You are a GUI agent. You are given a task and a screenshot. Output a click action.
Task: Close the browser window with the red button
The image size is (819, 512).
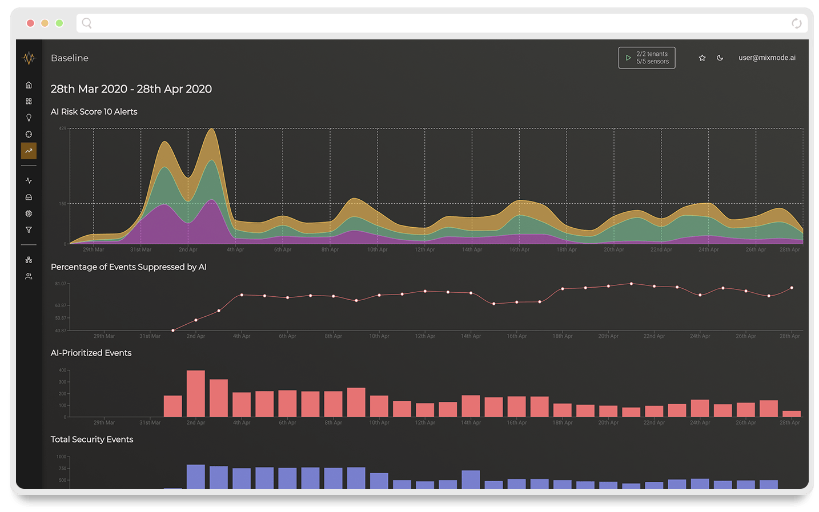pos(30,23)
